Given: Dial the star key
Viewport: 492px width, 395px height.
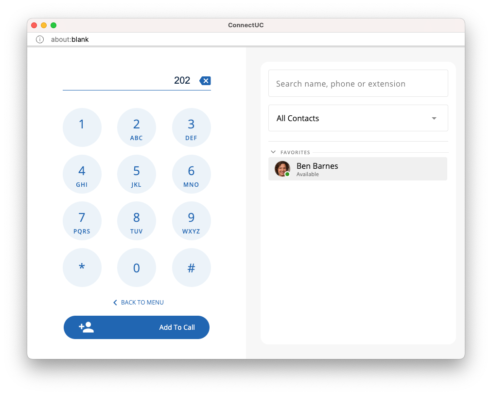Looking at the screenshot, I should click(82, 268).
